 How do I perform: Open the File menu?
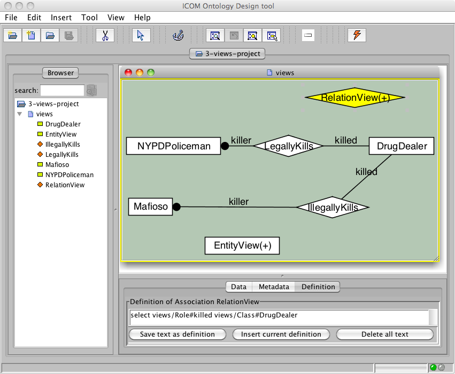point(11,18)
